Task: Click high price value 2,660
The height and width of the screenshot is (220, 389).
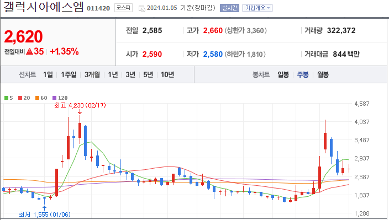Action: tap(213, 31)
